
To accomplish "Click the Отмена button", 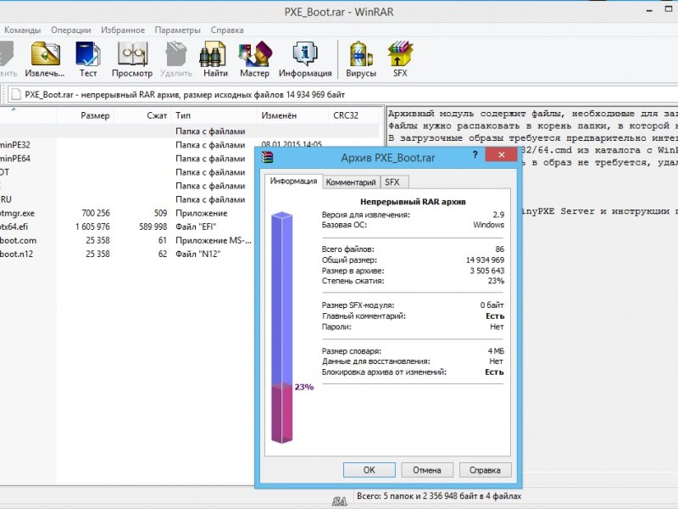I will (427, 470).
